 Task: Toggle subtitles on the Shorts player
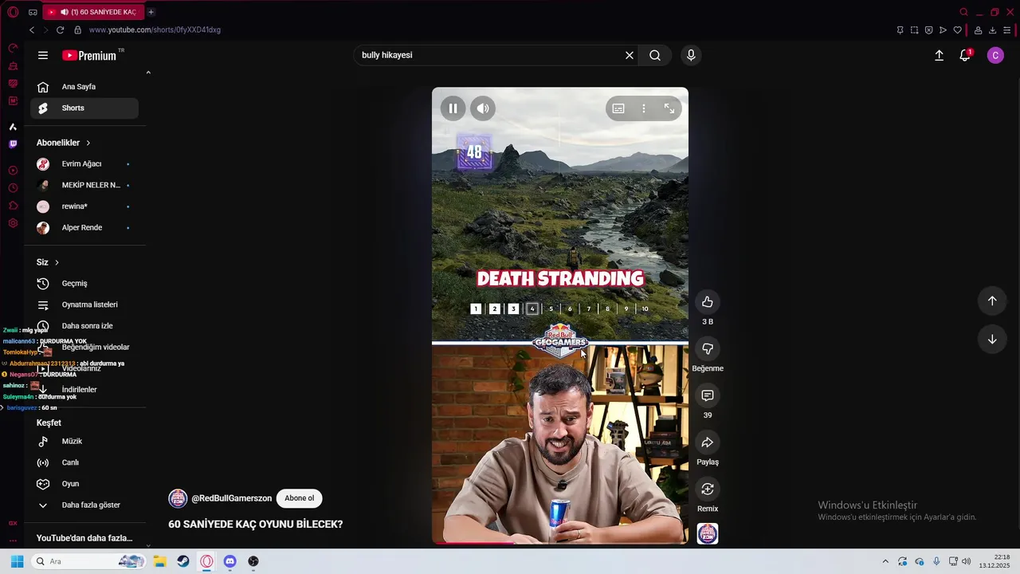coord(618,108)
